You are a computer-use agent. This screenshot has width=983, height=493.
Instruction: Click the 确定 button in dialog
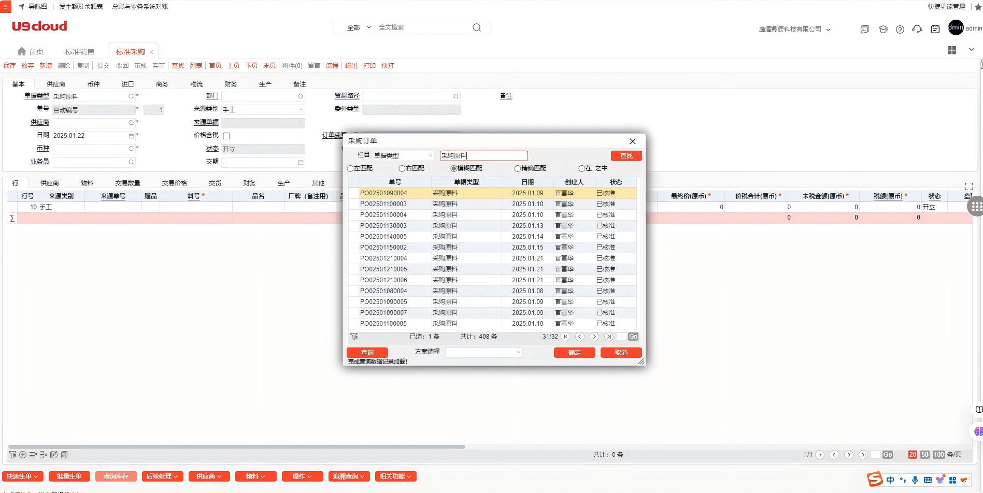pyautogui.click(x=574, y=353)
